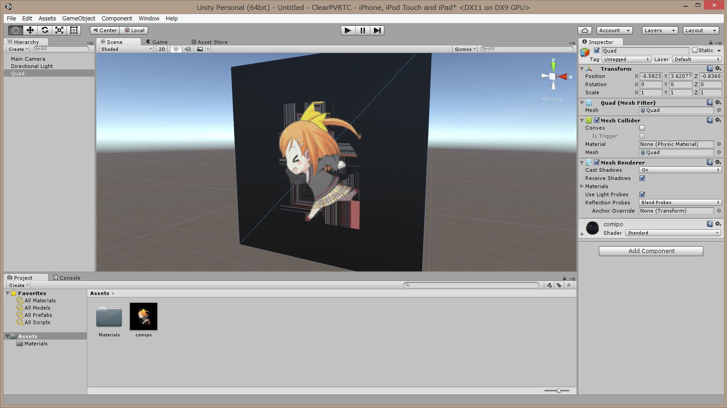Click the favorite star search icon
Viewport: 727px width, 408px height.
tap(568, 285)
